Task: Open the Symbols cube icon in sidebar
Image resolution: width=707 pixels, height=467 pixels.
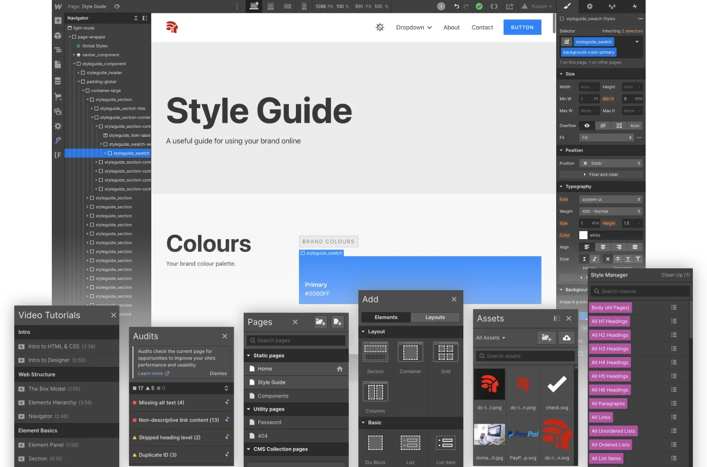Action: tap(58, 36)
